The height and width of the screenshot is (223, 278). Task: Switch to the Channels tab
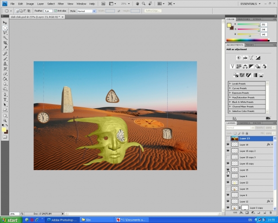tap(244, 123)
